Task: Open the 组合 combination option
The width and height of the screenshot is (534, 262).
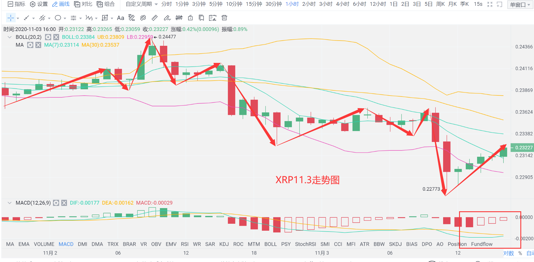Action: pyautogui.click(x=106, y=4)
